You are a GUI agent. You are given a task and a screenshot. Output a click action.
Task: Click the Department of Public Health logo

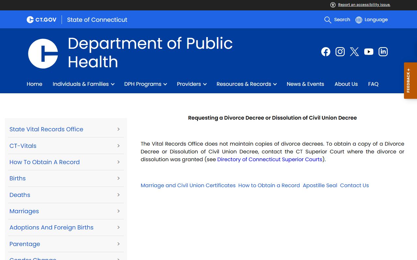coord(43,54)
